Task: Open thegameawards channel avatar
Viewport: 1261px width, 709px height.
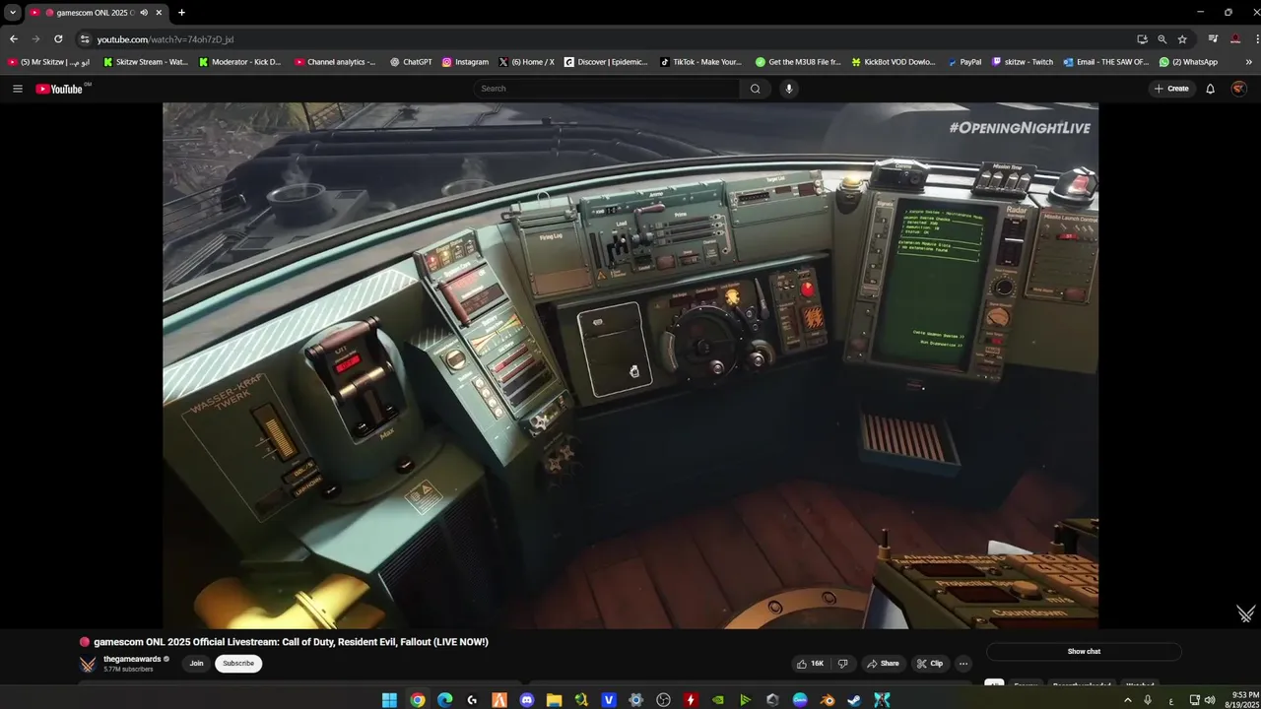Action: pos(88,664)
